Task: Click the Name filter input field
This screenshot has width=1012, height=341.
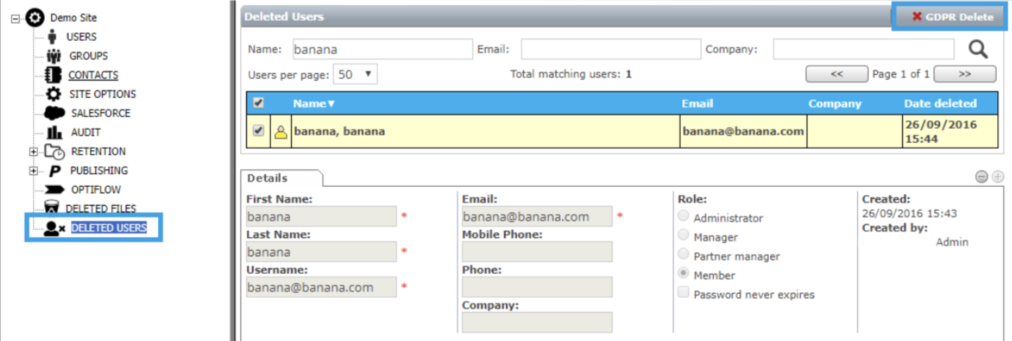Action: click(x=382, y=49)
